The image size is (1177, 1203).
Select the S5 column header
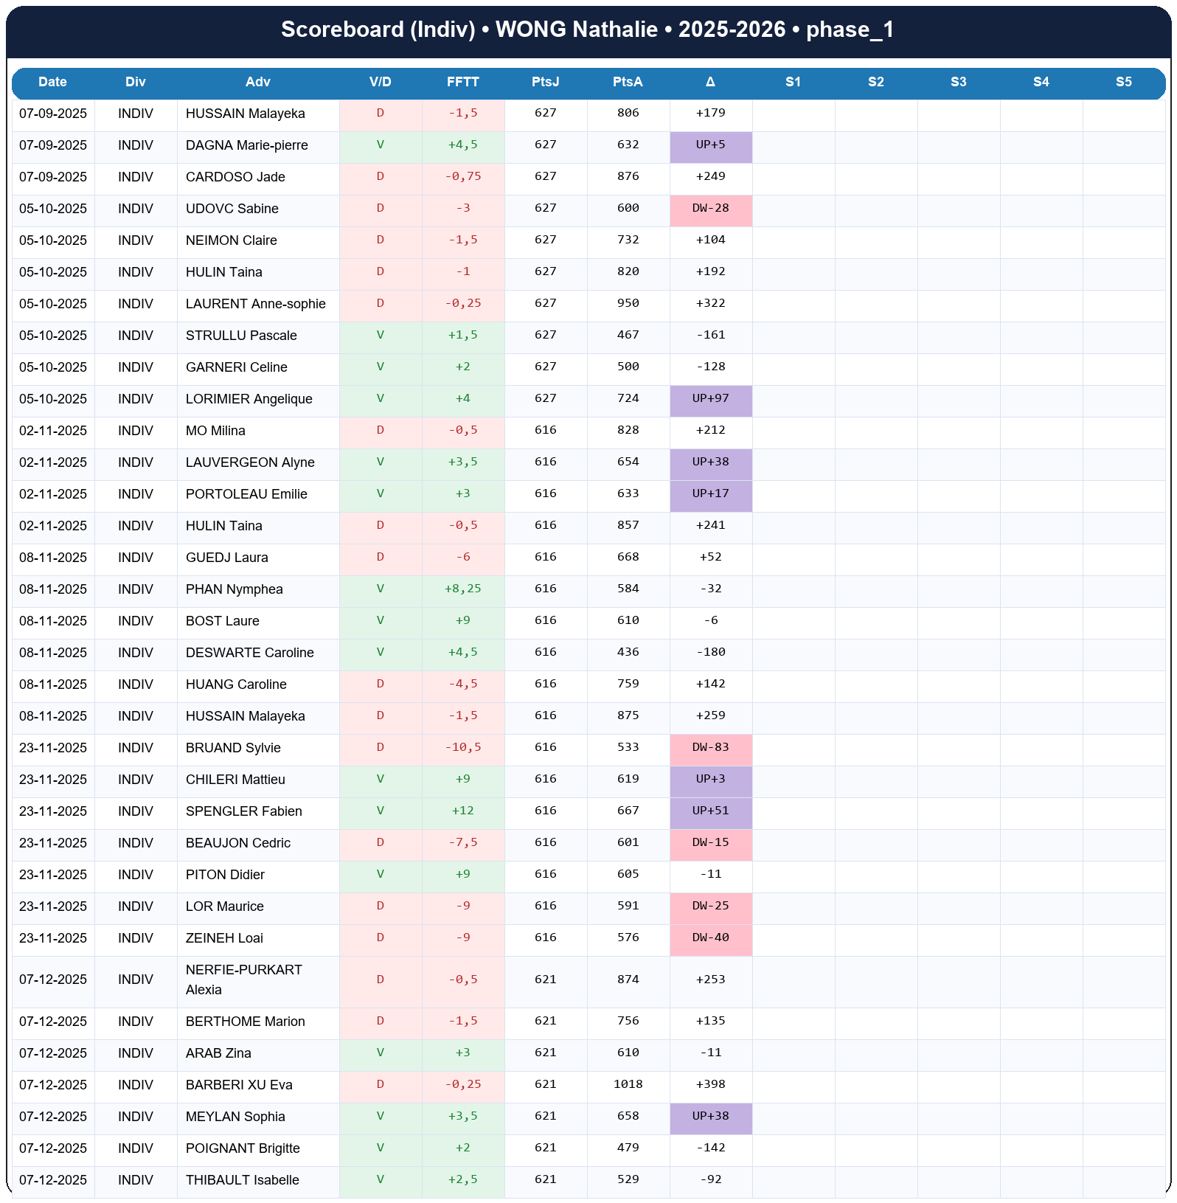pyautogui.click(x=1123, y=82)
